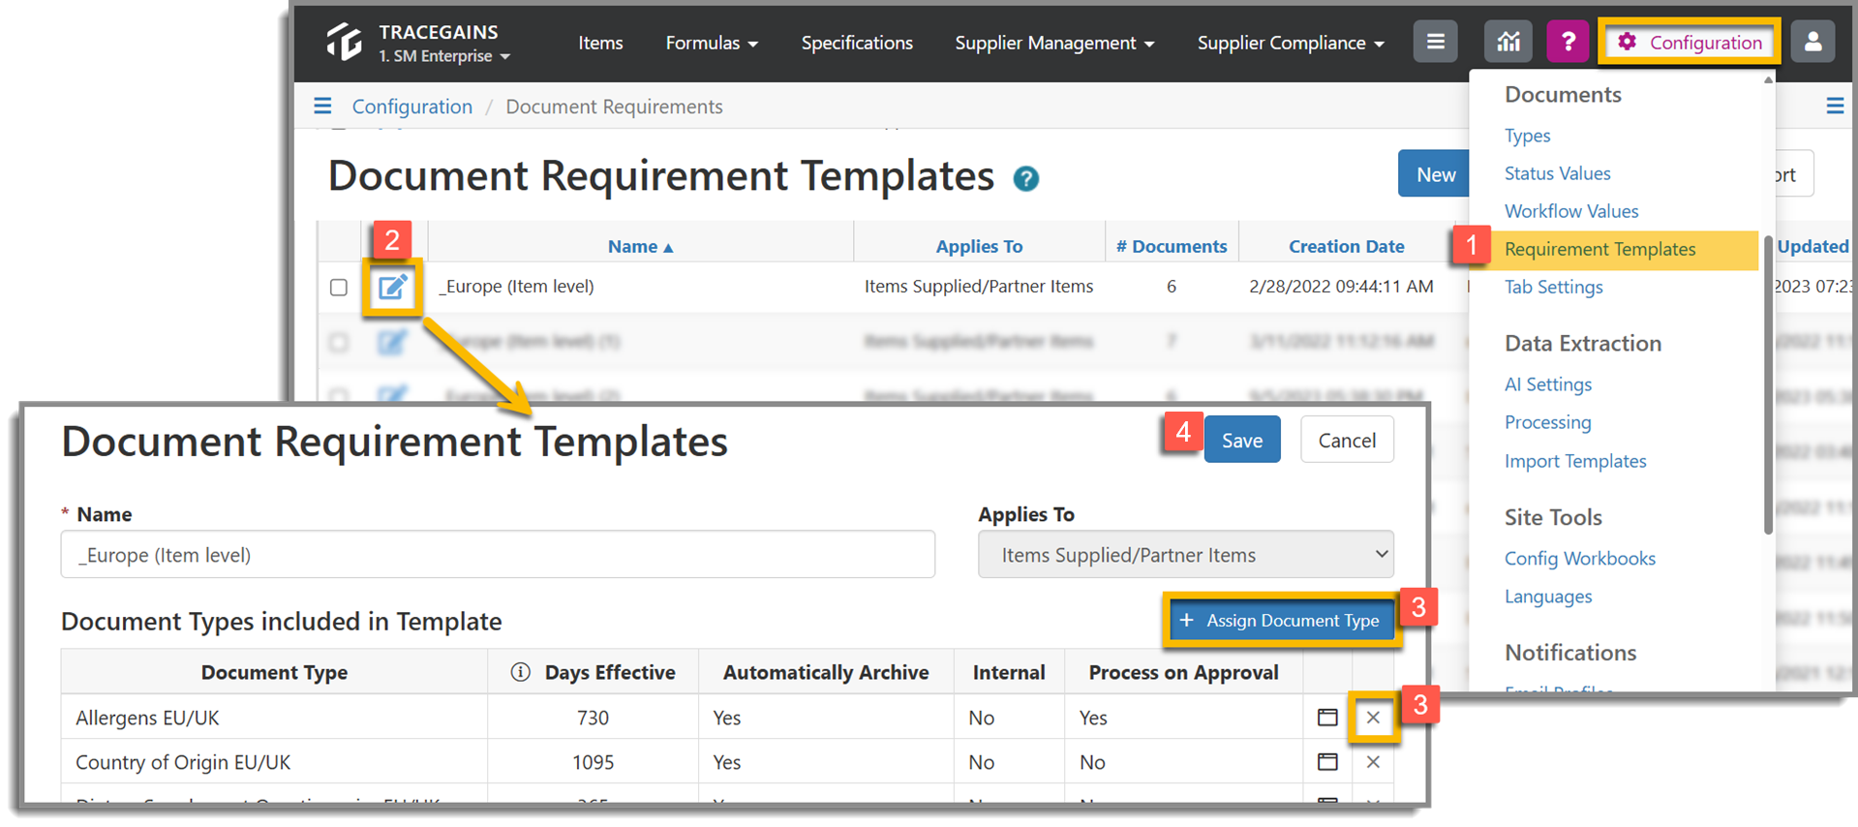Sort by # Documents column header
The height and width of the screenshot is (827, 1858).
(1171, 246)
